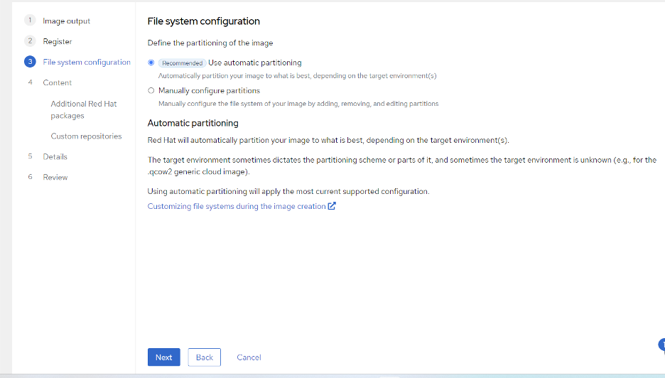Go to Image output step

(66, 21)
